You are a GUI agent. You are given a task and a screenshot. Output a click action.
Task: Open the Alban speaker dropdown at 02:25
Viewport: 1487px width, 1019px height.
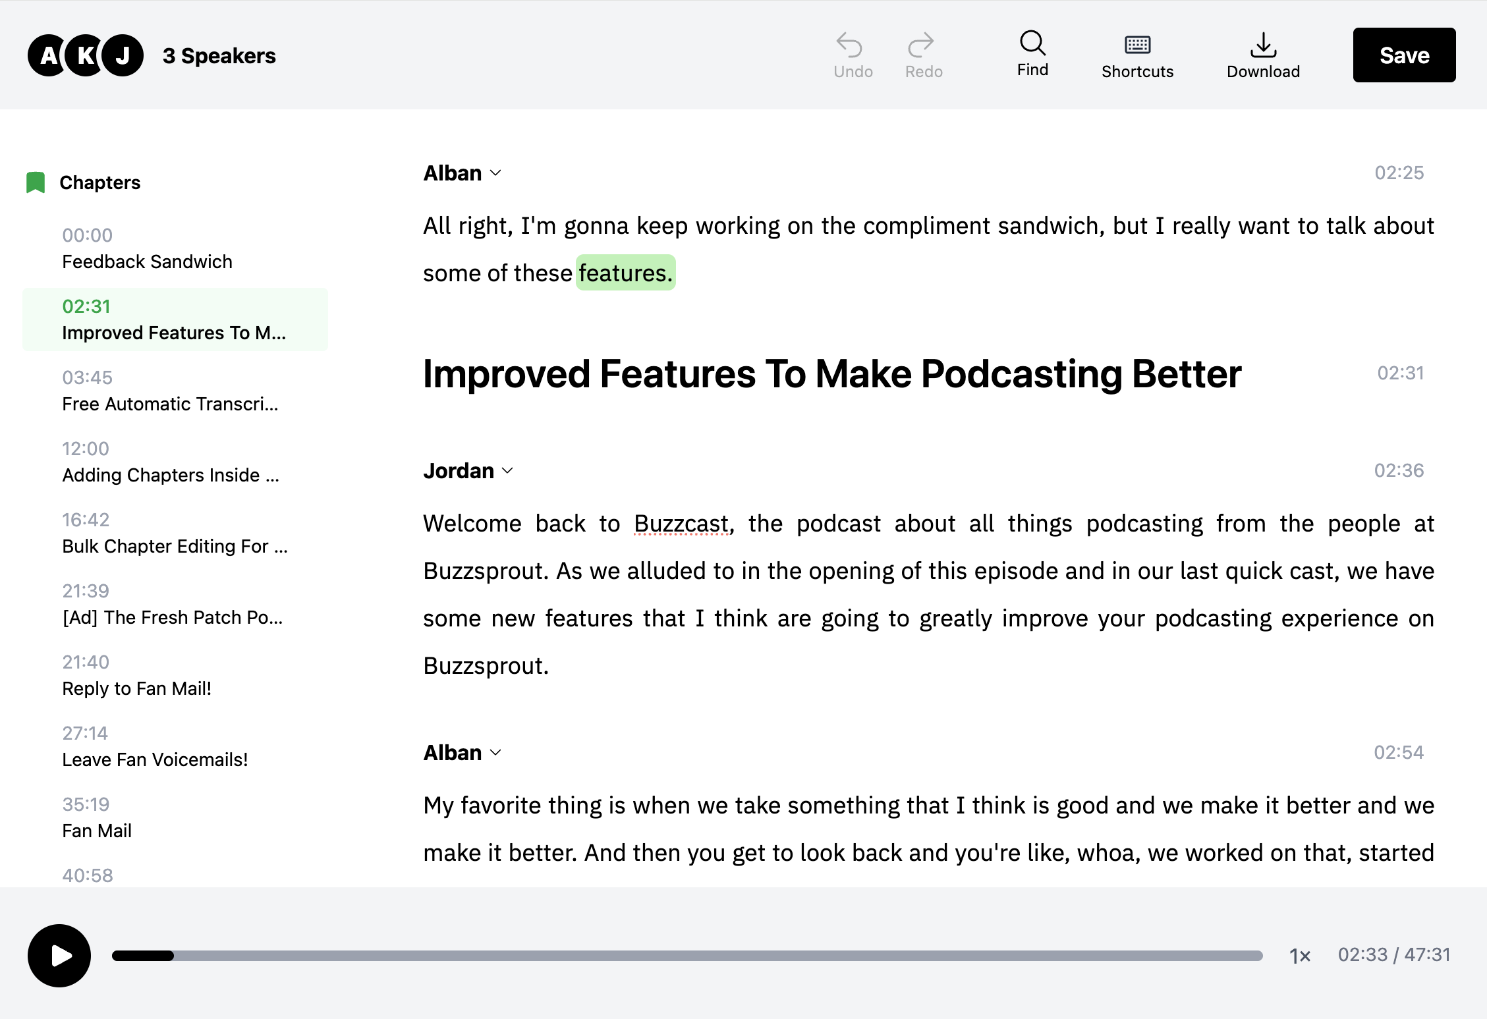(x=496, y=173)
